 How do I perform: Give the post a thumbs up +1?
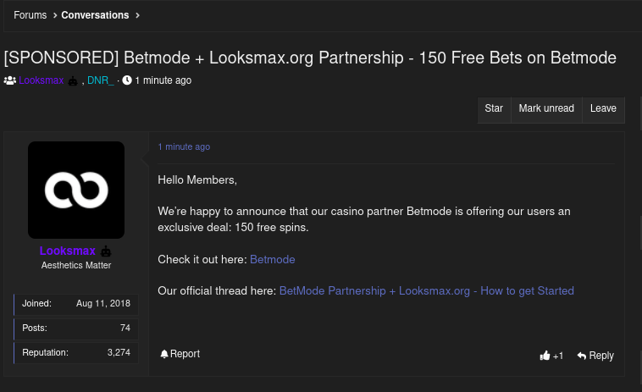coord(551,356)
